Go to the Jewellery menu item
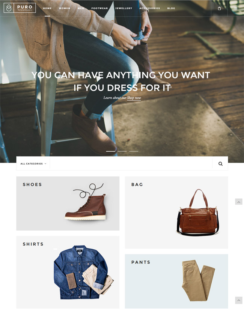Viewport: 244px width, 309px height. click(x=124, y=8)
